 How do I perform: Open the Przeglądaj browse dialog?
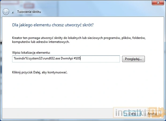tap(133, 59)
